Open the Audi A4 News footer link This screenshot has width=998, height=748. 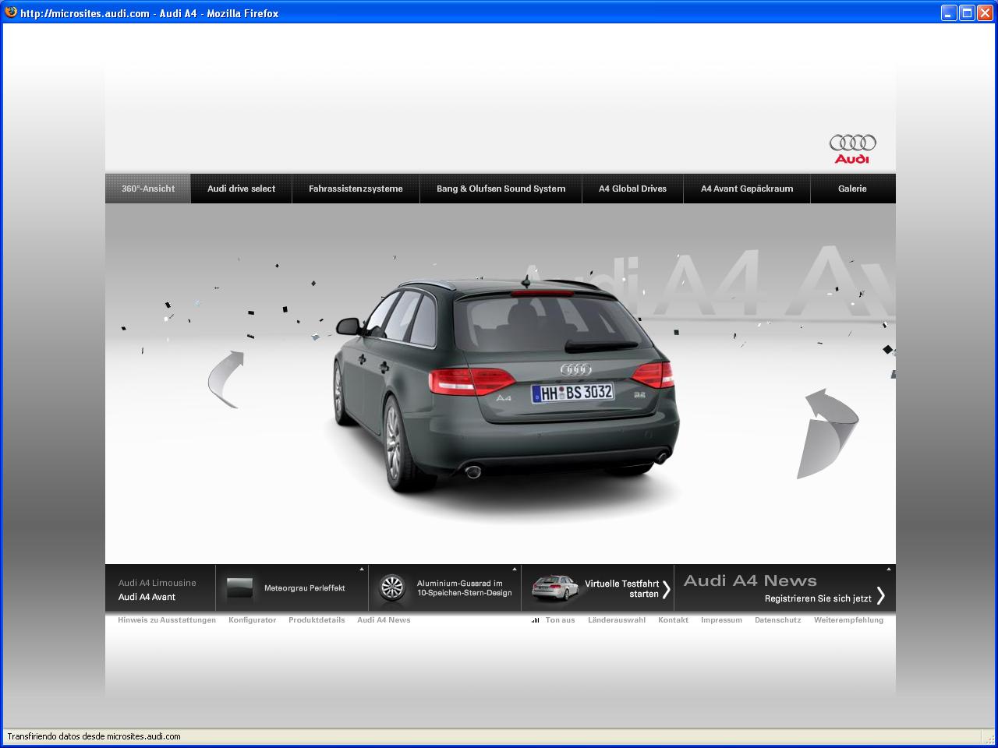384,620
